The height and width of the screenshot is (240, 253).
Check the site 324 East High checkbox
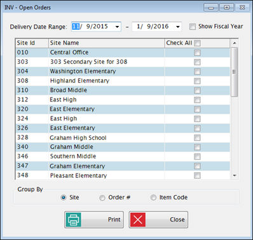[197, 119]
